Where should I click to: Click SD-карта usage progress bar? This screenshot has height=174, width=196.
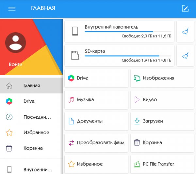128,56
